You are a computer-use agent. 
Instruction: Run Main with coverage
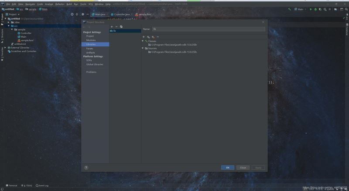pos(320,9)
